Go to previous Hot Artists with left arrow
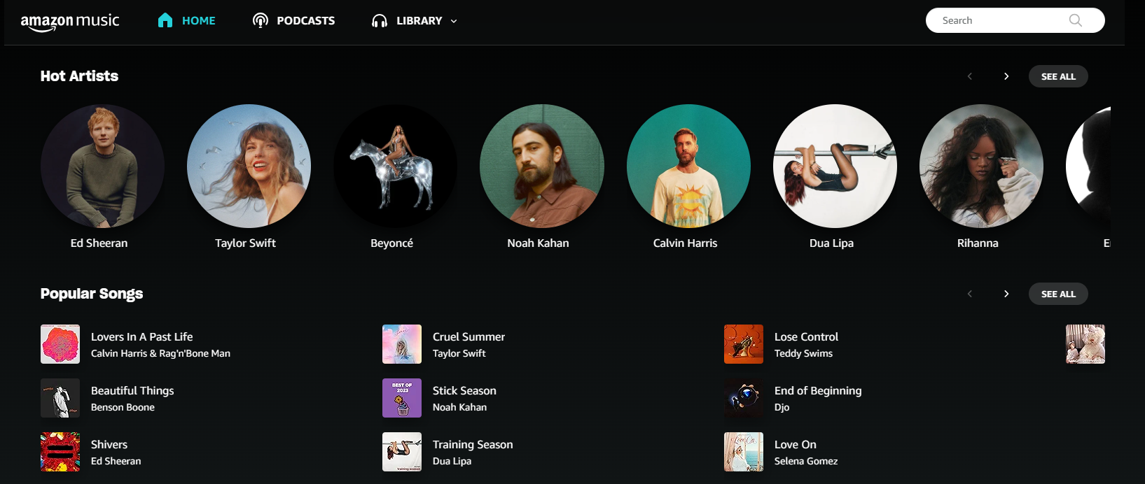The height and width of the screenshot is (484, 1145). point(970,76)
